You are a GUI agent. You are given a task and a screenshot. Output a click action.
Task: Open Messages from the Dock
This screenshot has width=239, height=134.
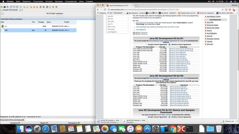pyautogui.click(x=114, y=129)
